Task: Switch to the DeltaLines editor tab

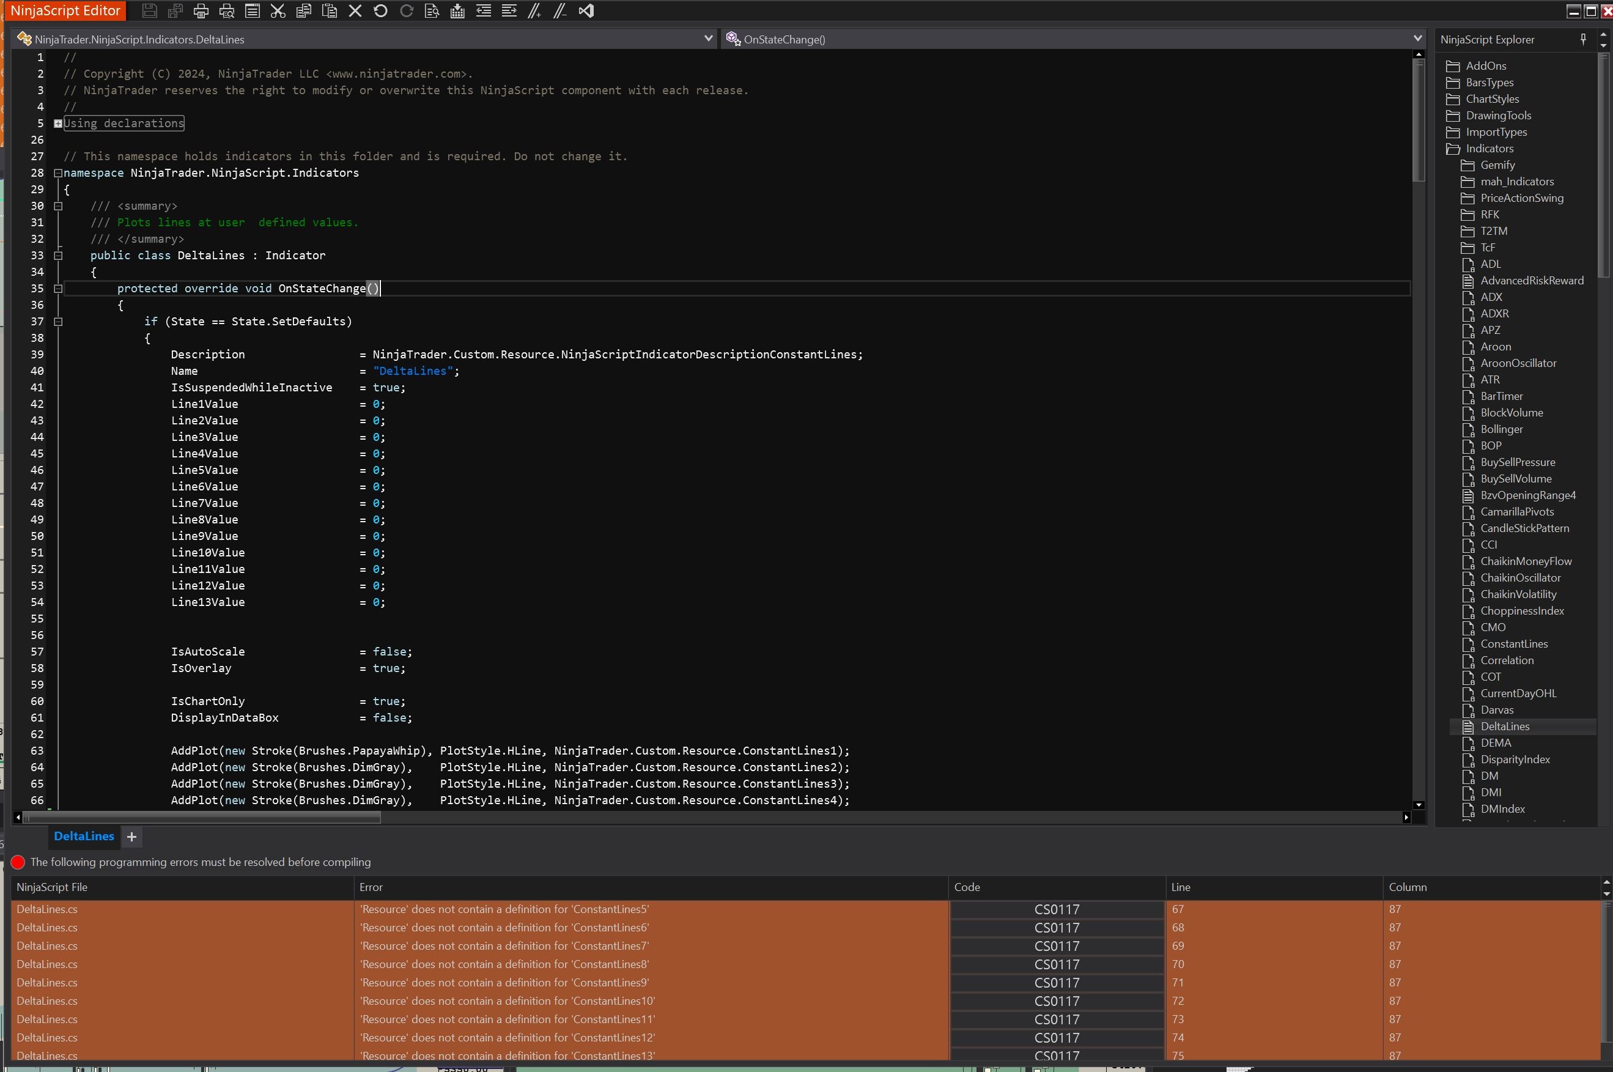Action: coord(83,836)
